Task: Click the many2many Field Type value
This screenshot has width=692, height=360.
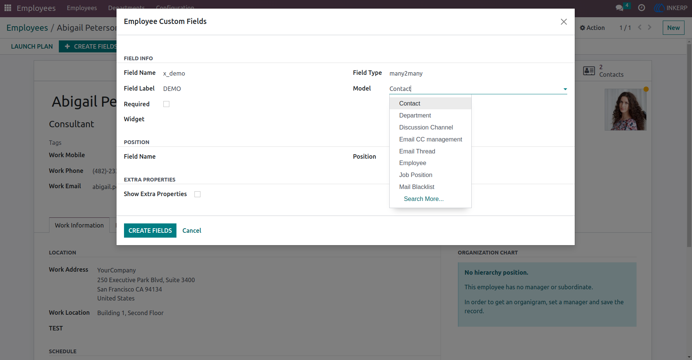Action: [406, 73]
